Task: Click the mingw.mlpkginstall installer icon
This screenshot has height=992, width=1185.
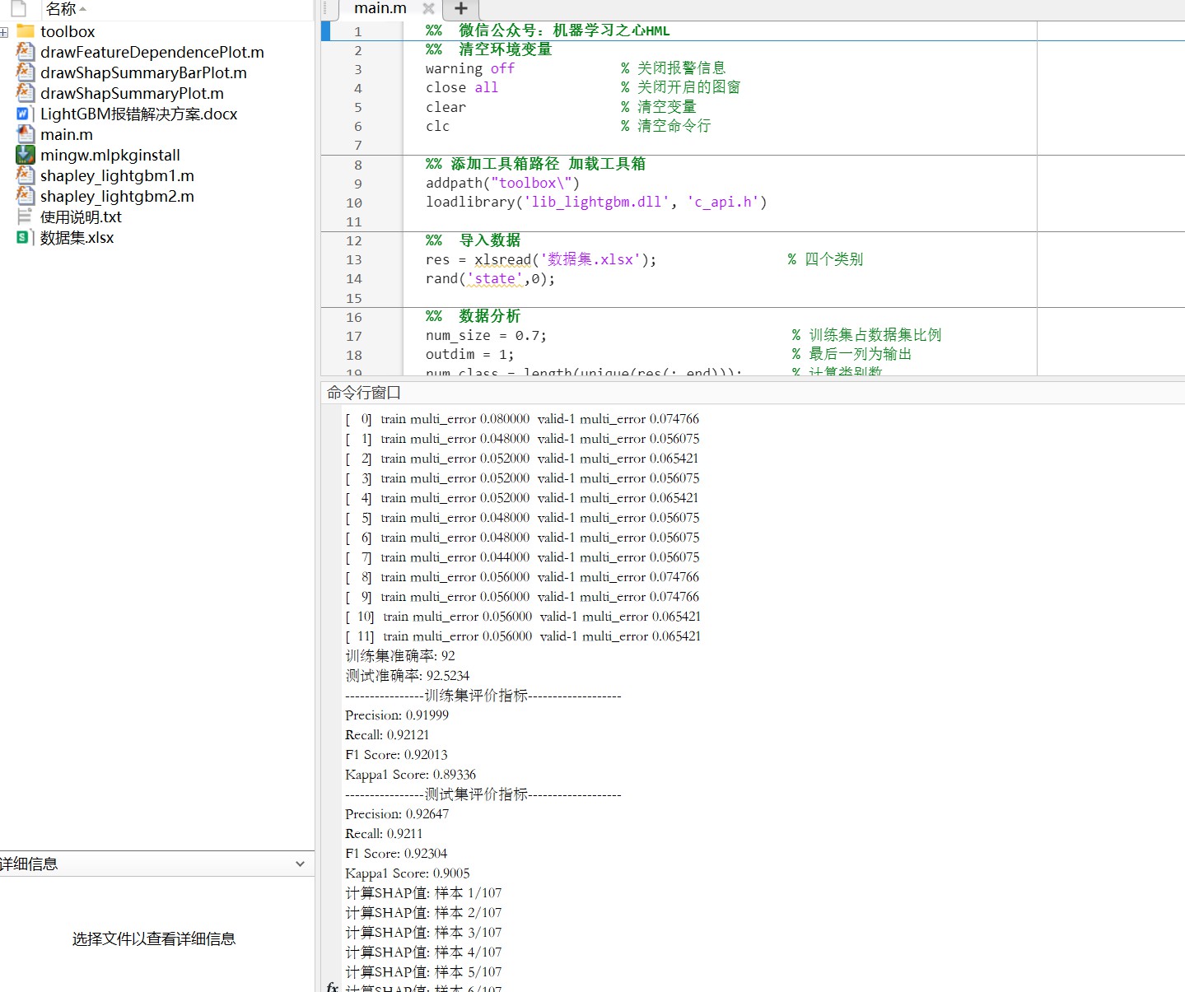Action: click(x=26, y=155)
